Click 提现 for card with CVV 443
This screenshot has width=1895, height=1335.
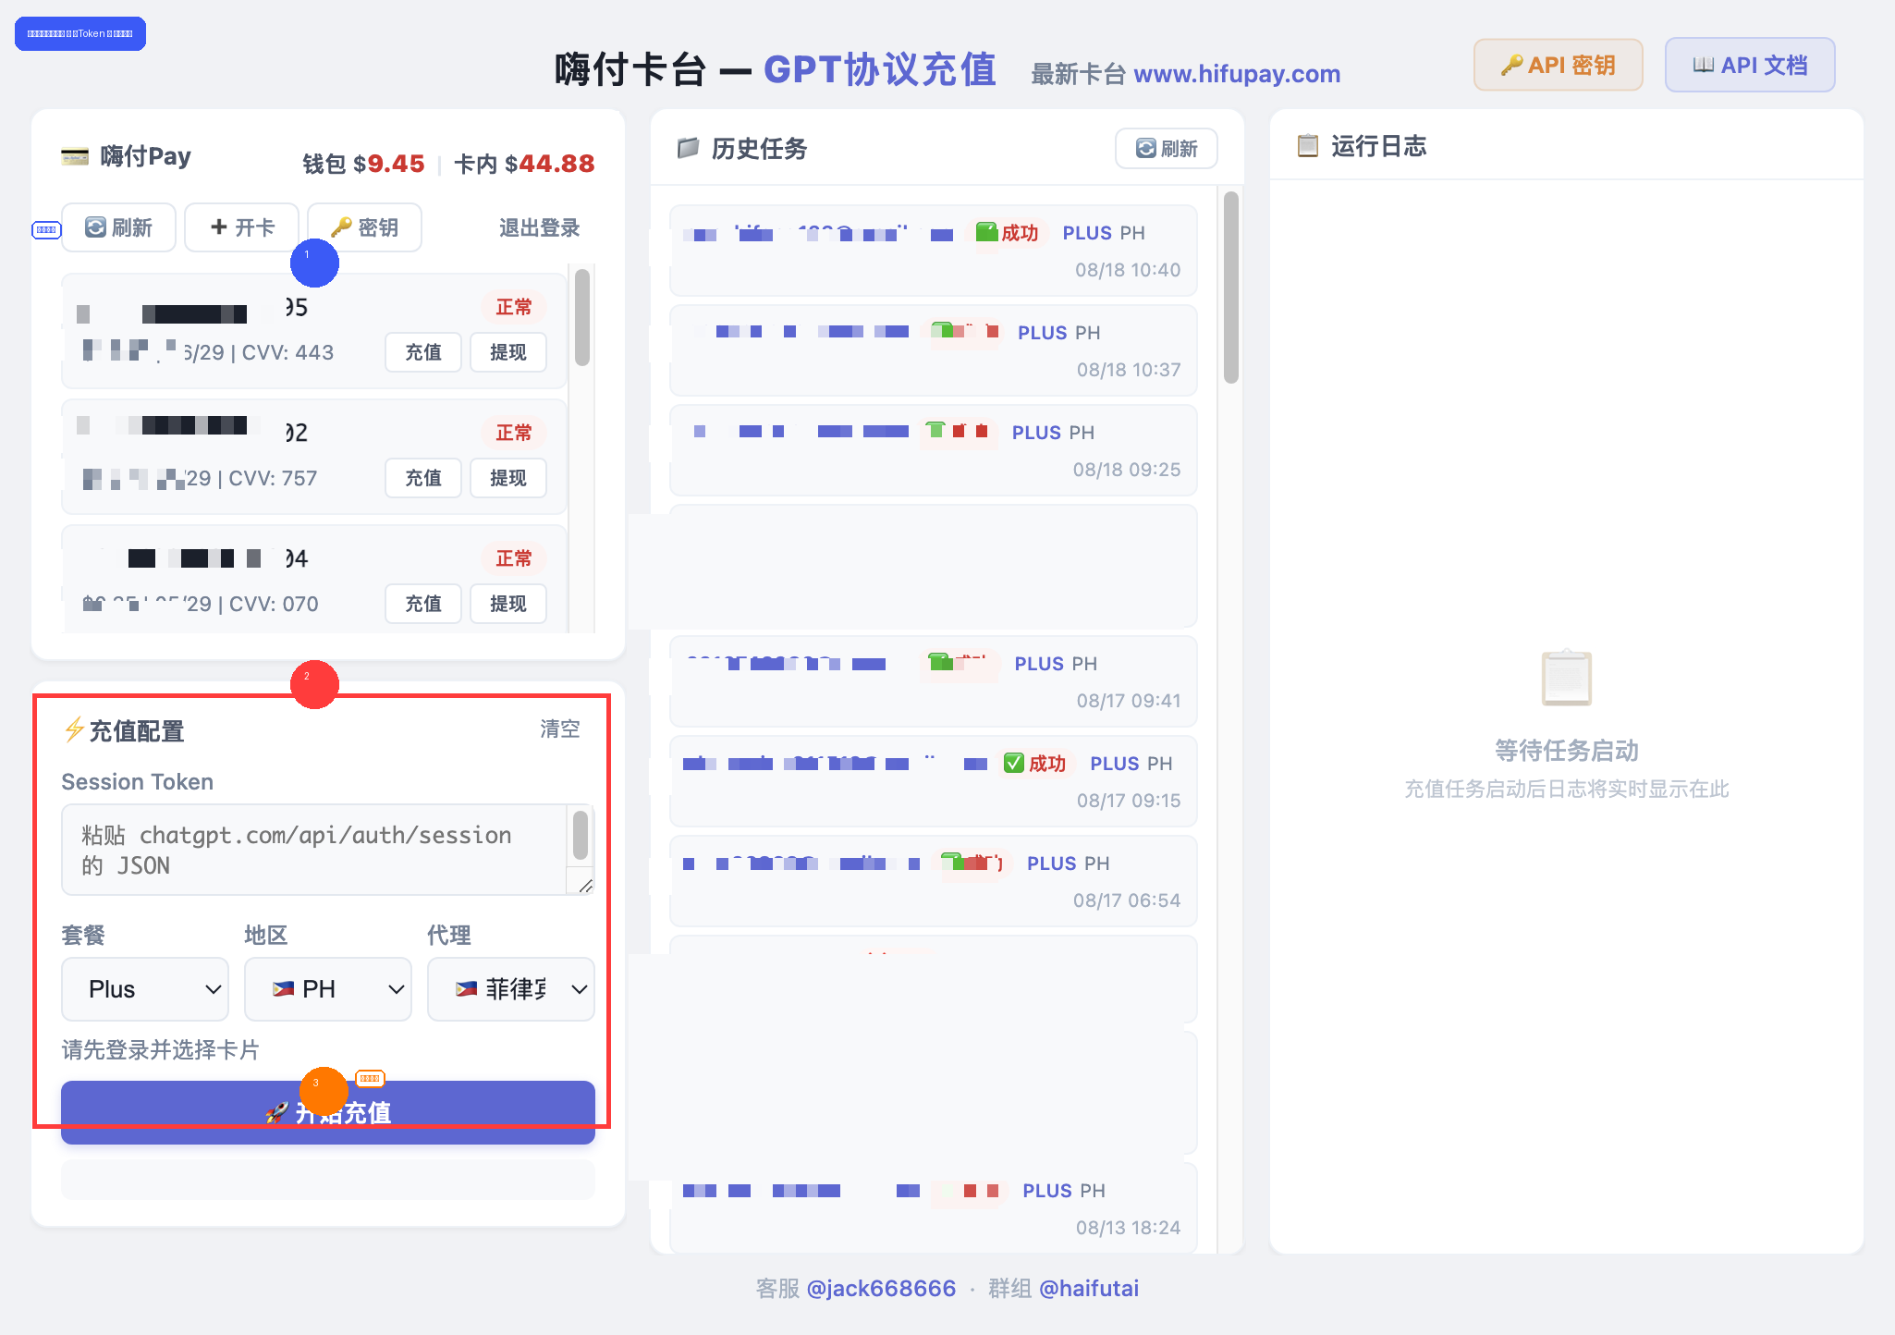pyautogui.click(x=508, y=352)
